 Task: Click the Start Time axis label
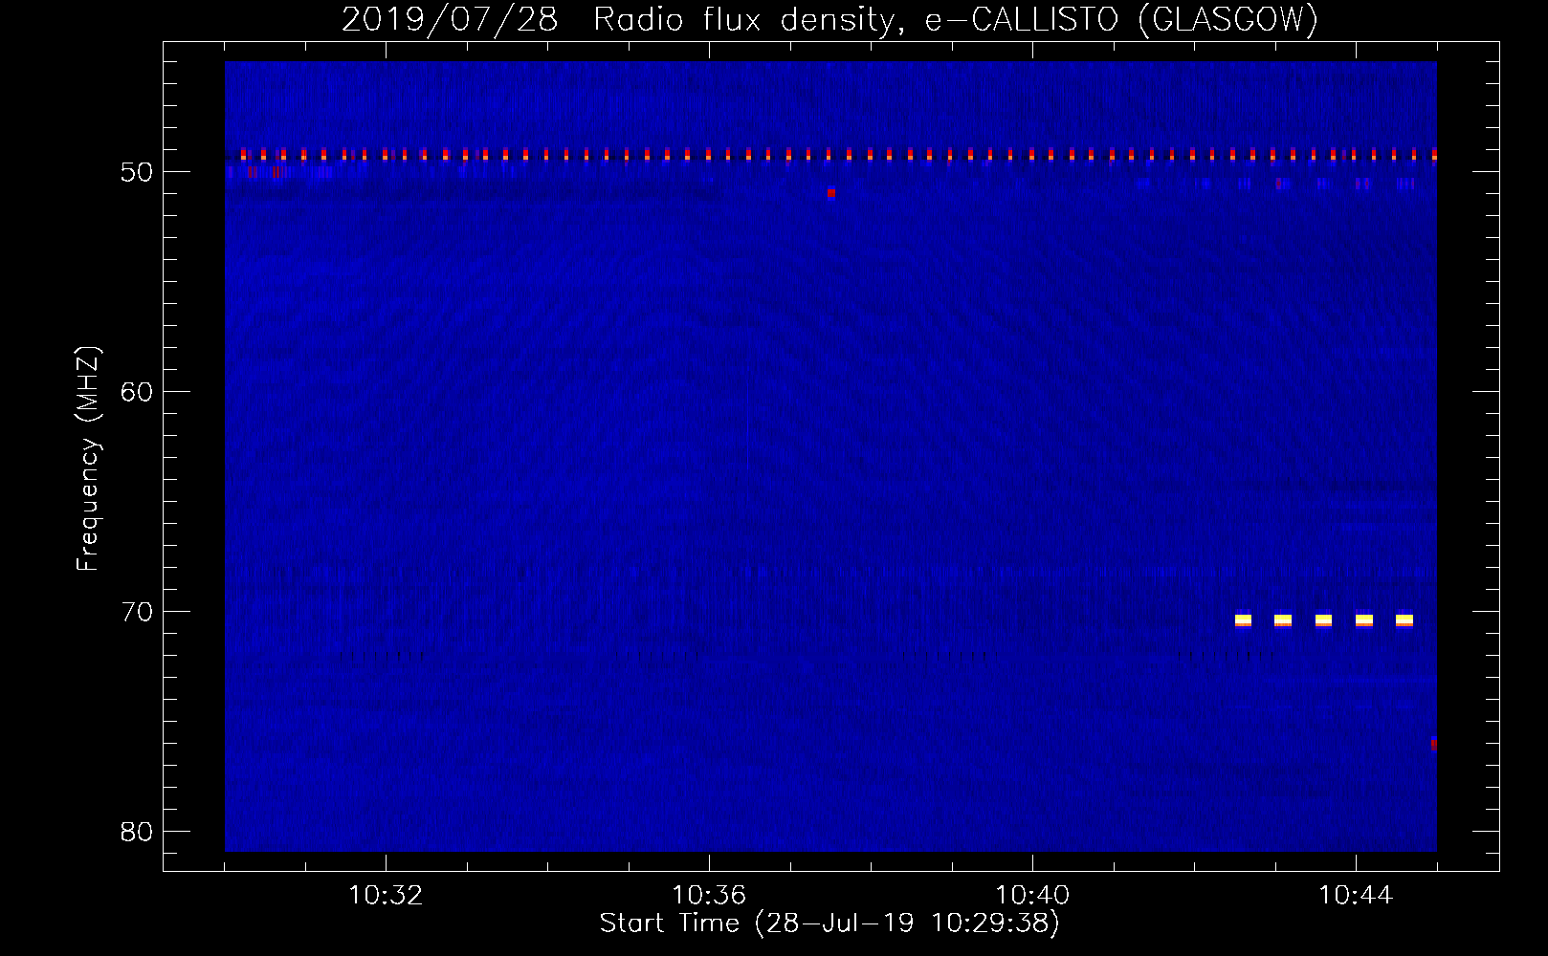[x=829, y=923]
